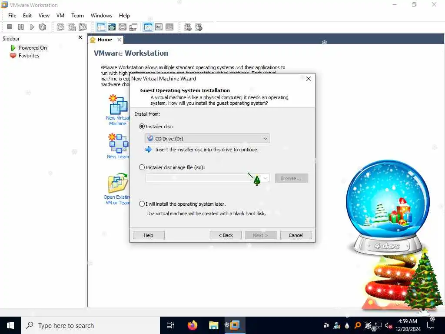Open Firefox from the taskbar
Image resolution: width=445 pixels, height=334 pixels.
[x=193, y=325]
